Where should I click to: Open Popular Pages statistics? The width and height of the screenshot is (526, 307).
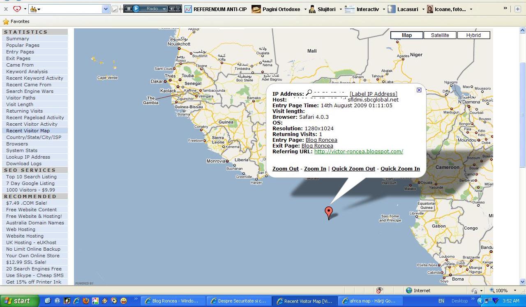(23, 45)
